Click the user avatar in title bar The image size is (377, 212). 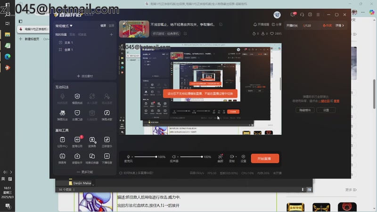(x=277, y=15)
